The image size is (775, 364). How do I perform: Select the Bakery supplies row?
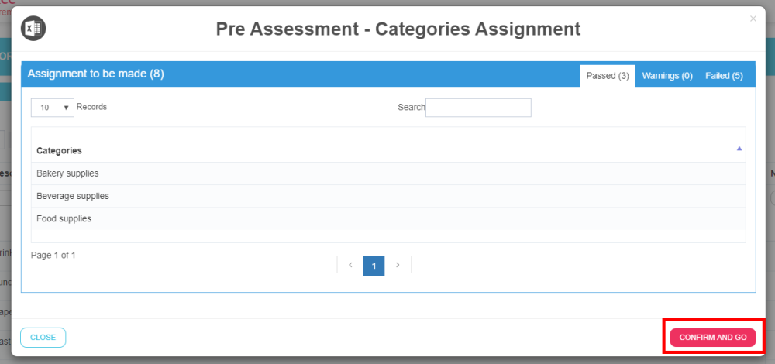68,173
